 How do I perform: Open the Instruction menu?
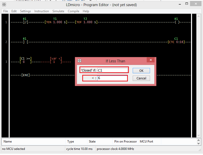42,11
